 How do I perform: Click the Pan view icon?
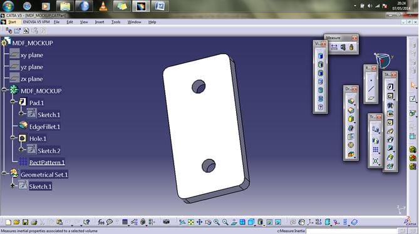[x=199, y=222]
